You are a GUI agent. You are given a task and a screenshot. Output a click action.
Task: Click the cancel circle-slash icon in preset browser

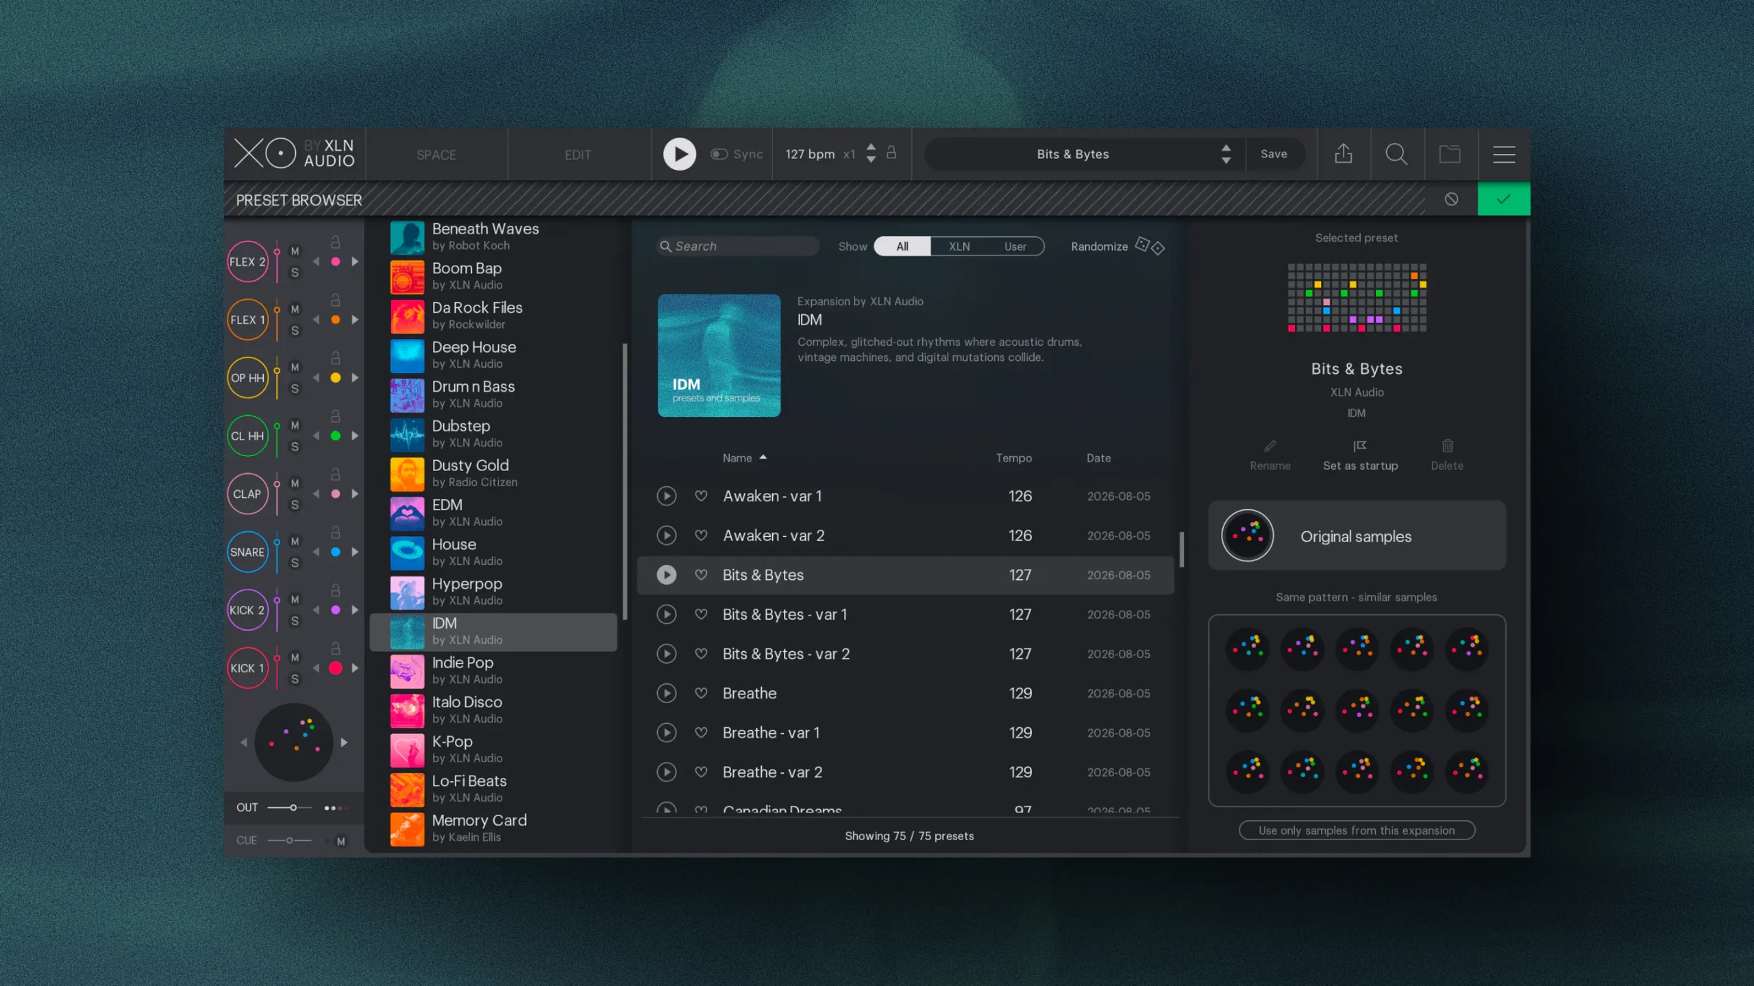click(x=1451, y=199)
